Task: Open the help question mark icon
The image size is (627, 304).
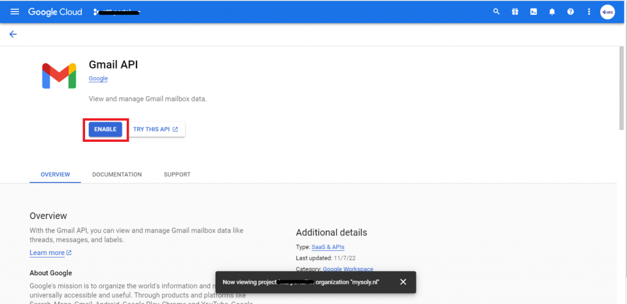Action: click(571, 12)
